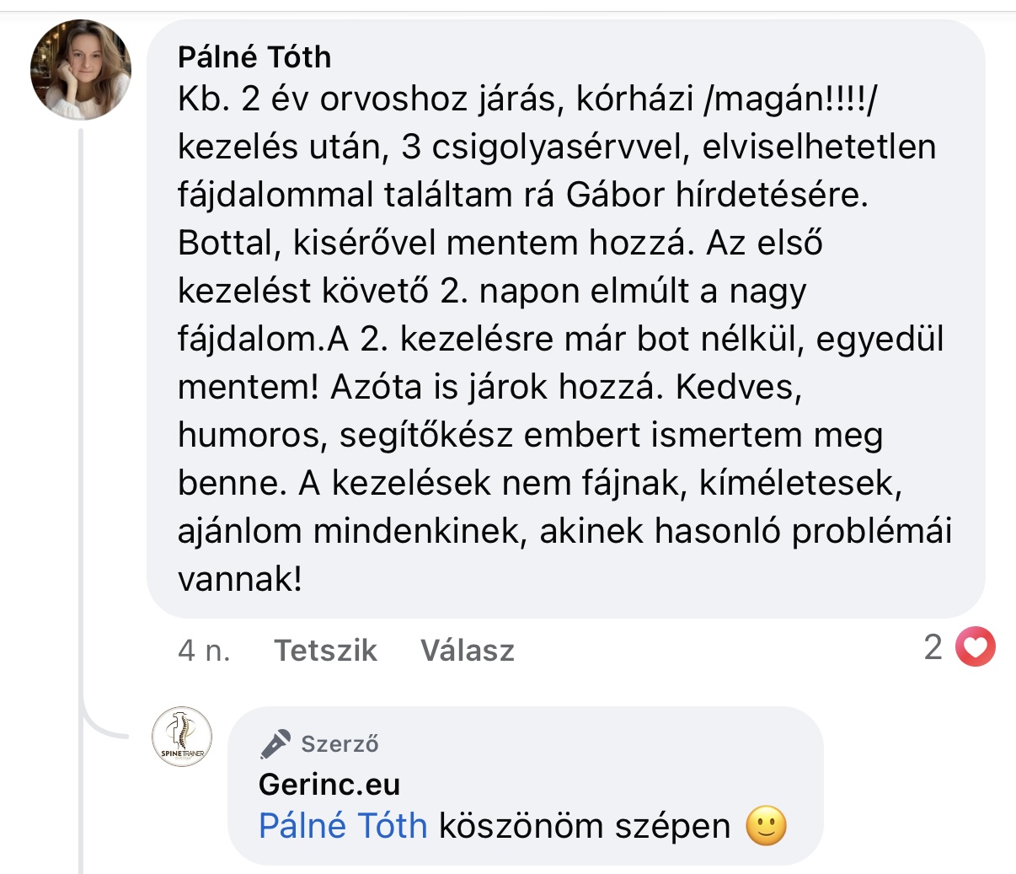Click the blue Pálné Tóth mention
The height and width of the screenshot is (874, 1016).
tap(343, 826)
